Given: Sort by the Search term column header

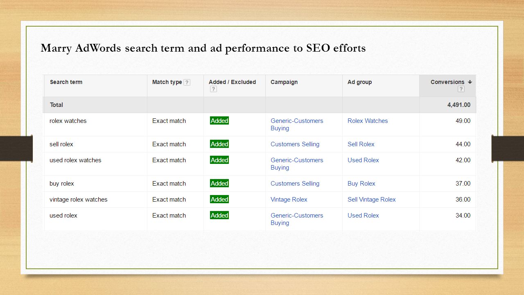Looking at the screenshot, I should 66,82.
